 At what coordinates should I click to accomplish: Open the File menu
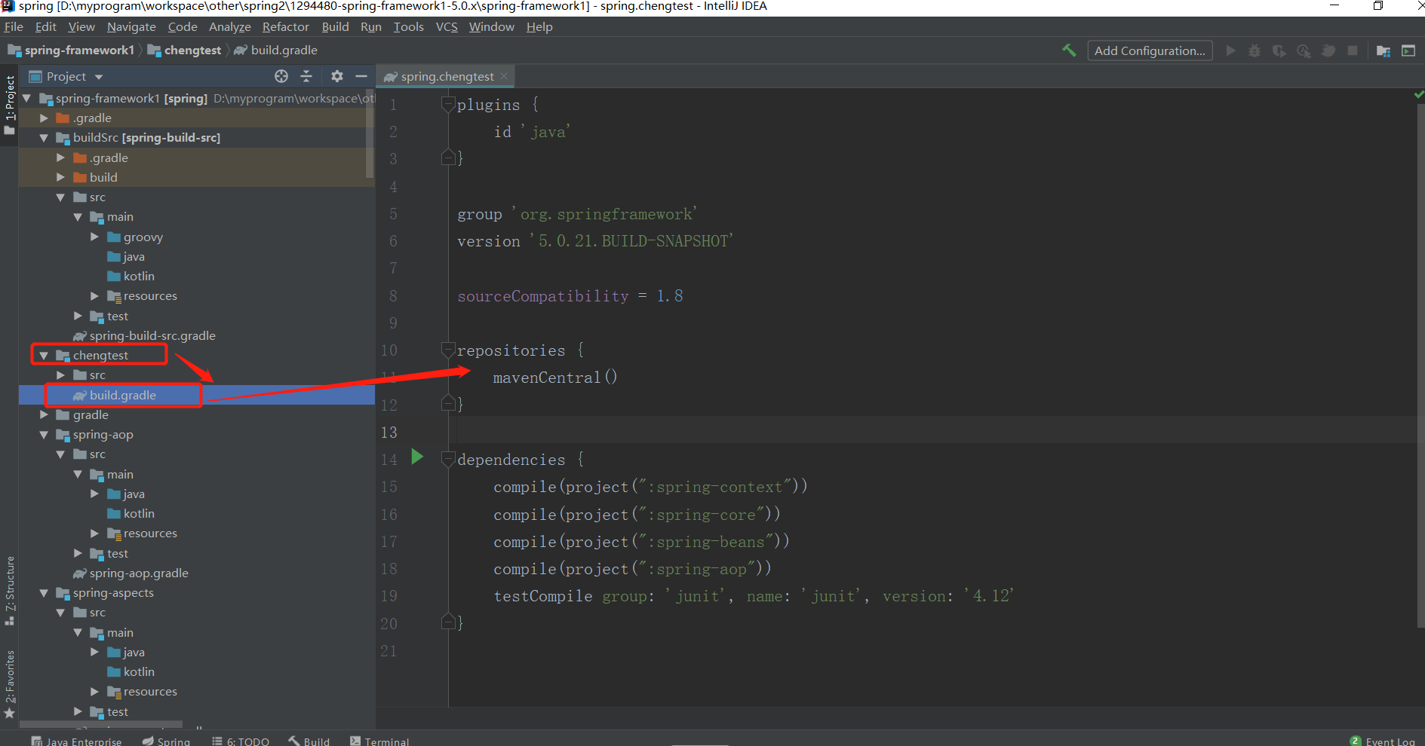[14, 26]
